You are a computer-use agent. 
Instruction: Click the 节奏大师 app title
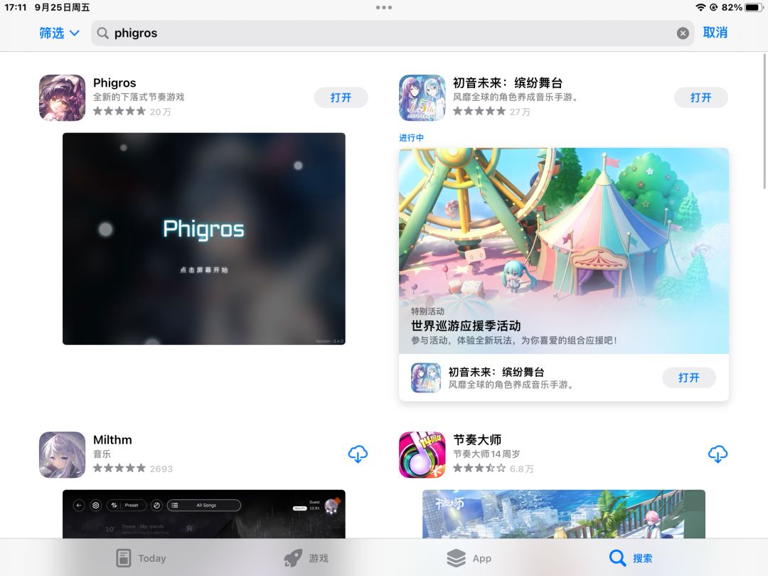coord(477,440)
